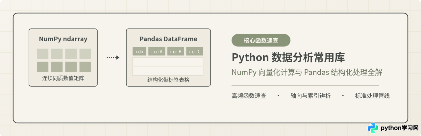Click the NumPy 向量化计算 subtitle line
The width and height of the screenshot is (421, 136).
pos(307,72)
